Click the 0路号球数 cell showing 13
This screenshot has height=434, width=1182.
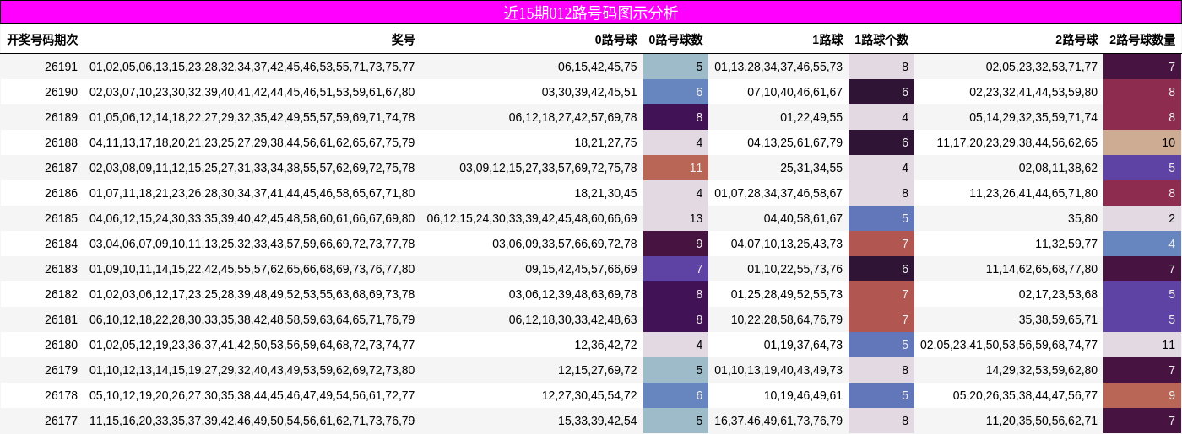675,218
